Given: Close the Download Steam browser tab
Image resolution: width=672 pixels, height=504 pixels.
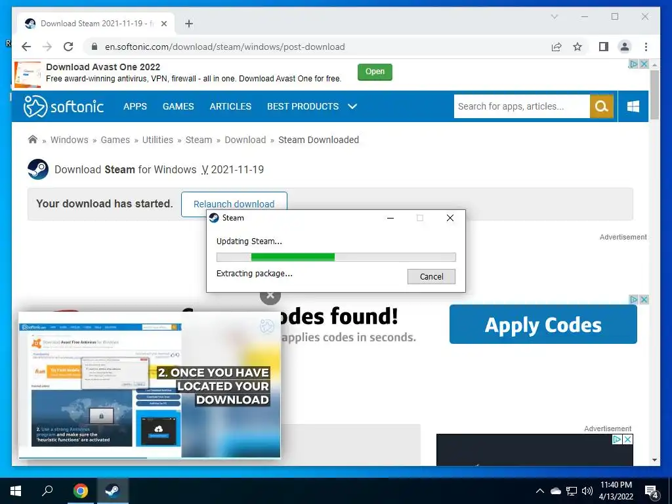Looking at the screenshot, I should (163, 24).
